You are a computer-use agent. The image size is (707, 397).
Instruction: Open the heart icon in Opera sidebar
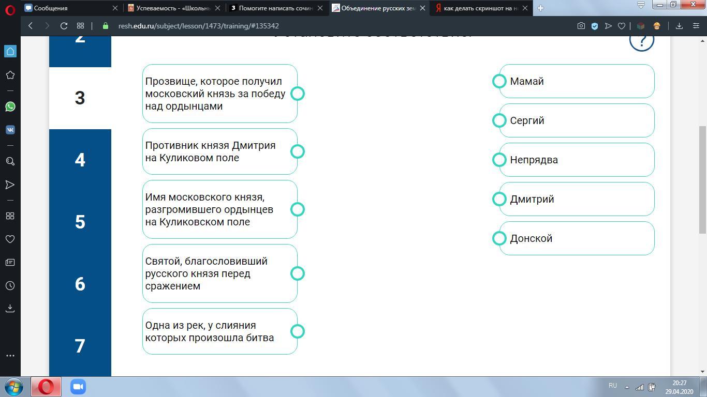[x=10, y=239]
